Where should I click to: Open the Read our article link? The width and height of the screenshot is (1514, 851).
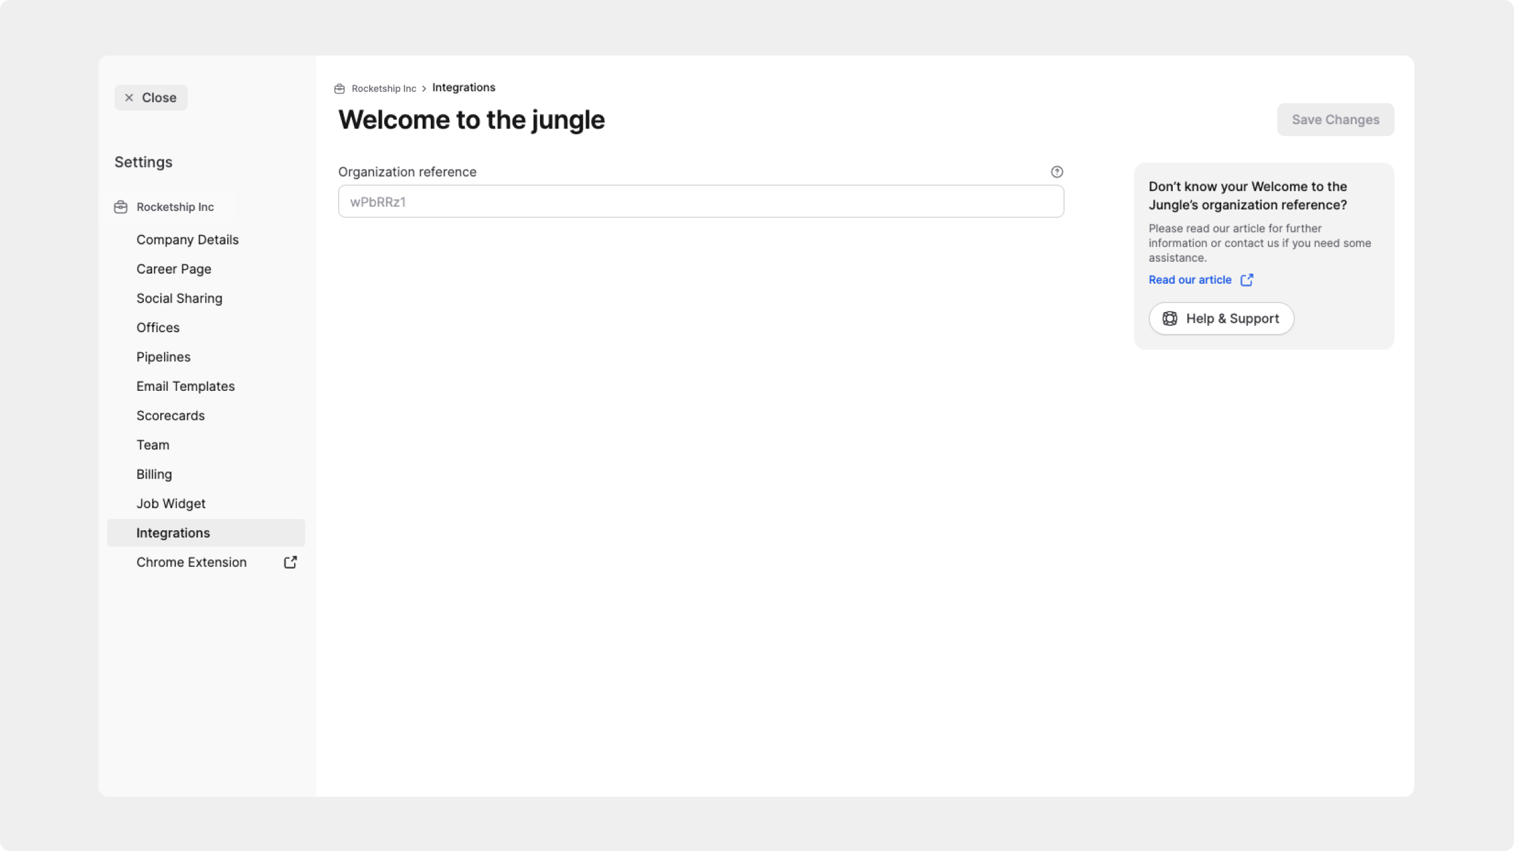[1190, 280]
